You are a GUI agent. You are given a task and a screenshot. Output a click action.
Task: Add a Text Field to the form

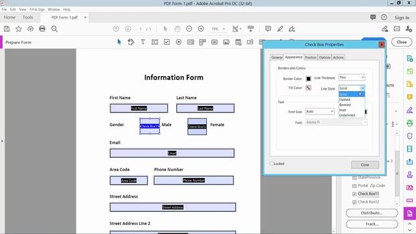pos(155,42)
